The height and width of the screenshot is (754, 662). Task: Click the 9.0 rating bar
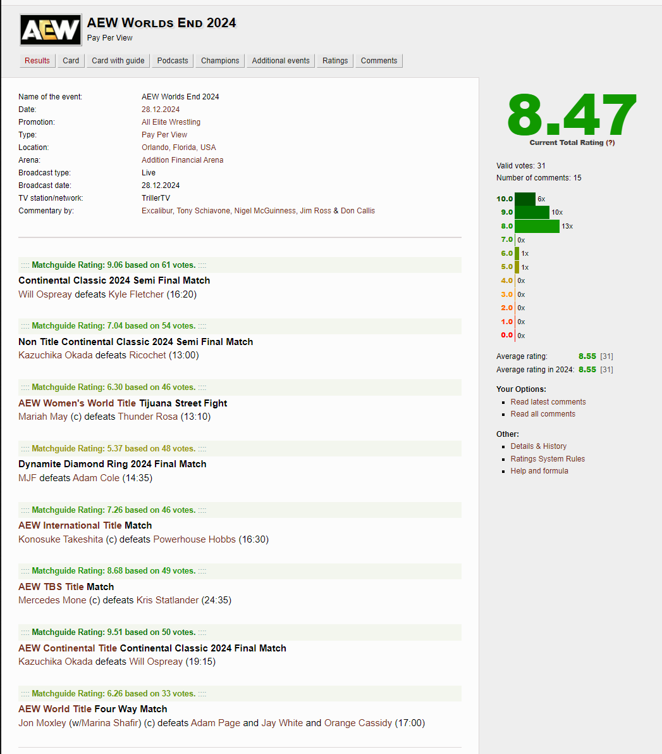pyautogui.click(x=532, y=212)
